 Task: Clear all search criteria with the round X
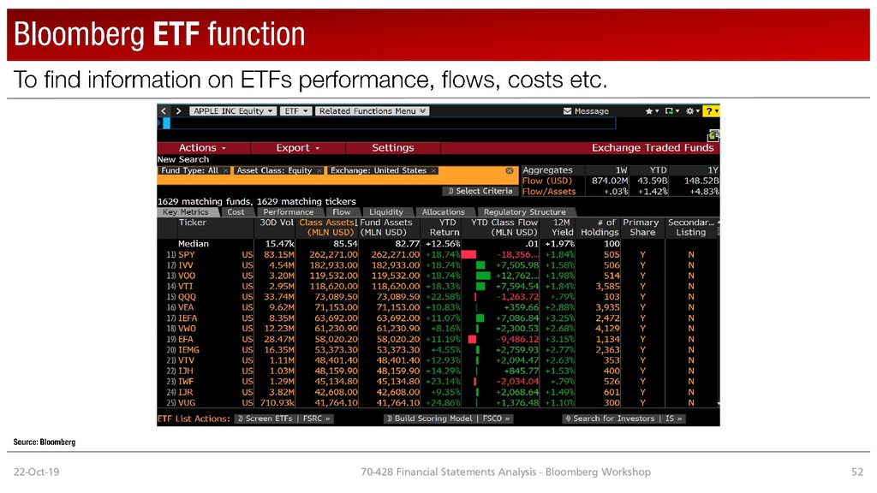(509, 170)
